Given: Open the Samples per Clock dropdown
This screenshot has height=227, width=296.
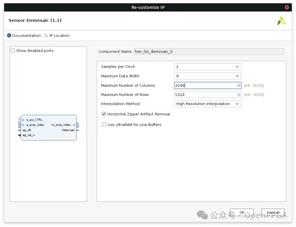Looking at the screenshot, I should 208,67.
